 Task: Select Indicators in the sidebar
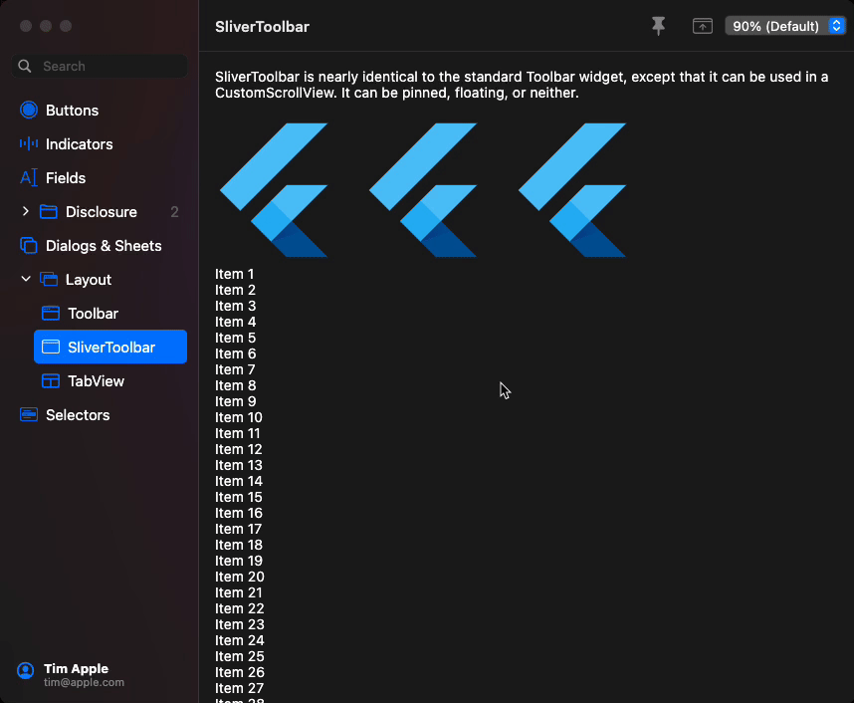coord(79,143)
